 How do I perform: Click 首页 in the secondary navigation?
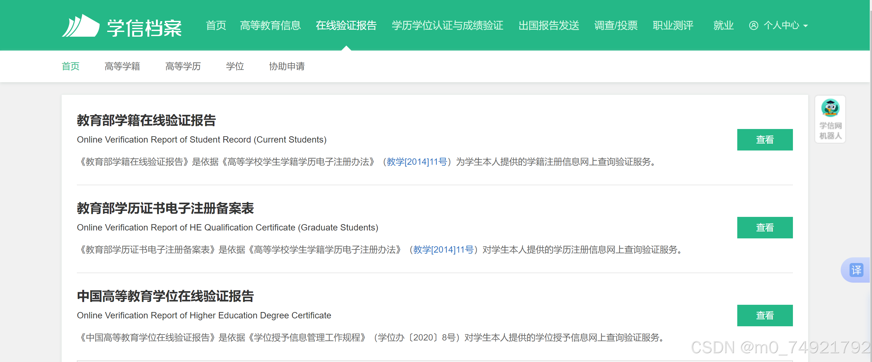[x=71, y=66]
